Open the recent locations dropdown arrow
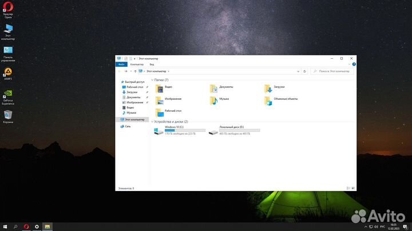Viewport: 412px width, 231px height. (x=131, y=71)
